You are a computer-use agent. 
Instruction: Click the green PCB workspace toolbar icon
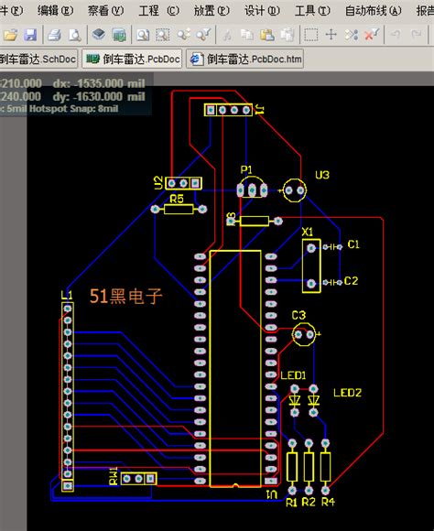click(119, 35)
